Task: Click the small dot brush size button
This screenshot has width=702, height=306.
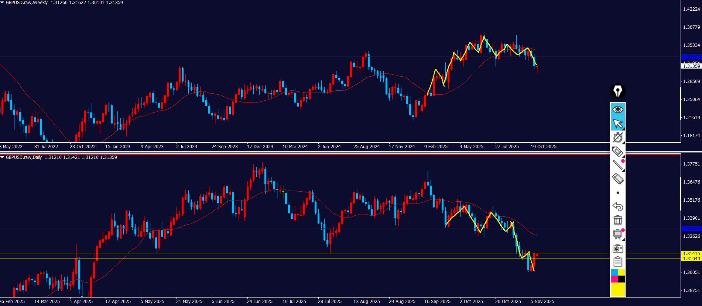Action: 618,193
